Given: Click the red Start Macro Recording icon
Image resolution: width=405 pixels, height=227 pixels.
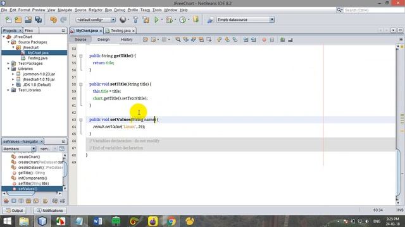Looking at the screenshot, I should 264,40.
